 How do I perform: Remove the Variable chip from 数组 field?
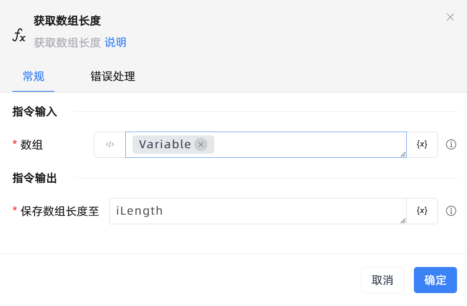[x=201, y=144]
